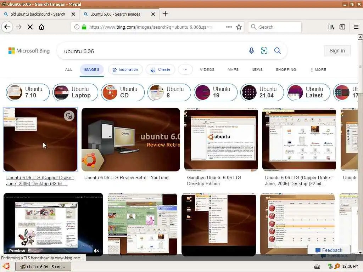Unmute the preview video speaker icon

tap(96, 251)
